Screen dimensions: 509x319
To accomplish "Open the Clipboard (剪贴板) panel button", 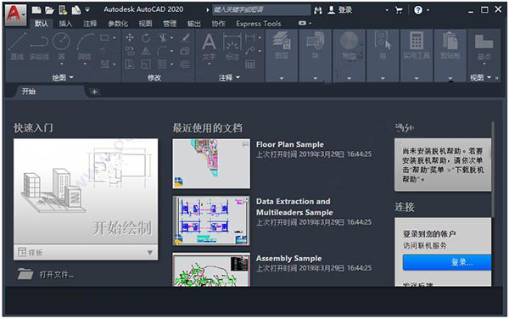I will 450,46.
